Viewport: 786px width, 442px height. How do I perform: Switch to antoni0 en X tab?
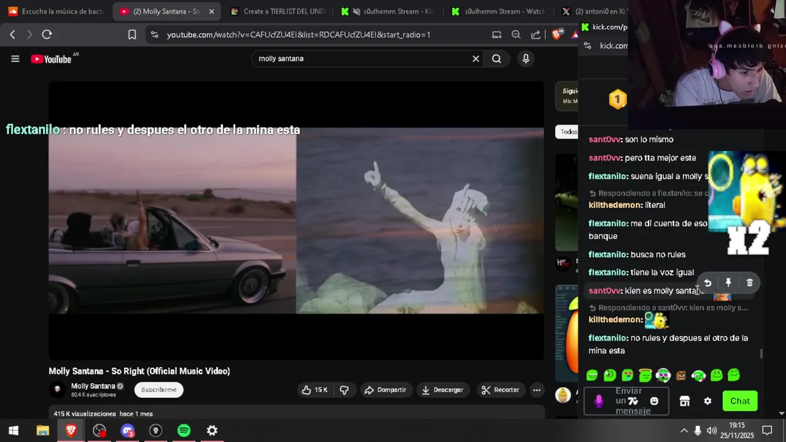[x=596, y=11]
